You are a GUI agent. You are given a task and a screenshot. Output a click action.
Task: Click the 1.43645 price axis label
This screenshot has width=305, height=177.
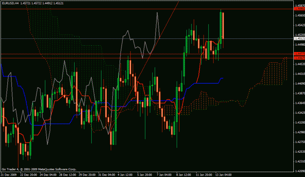click(300, 103)
